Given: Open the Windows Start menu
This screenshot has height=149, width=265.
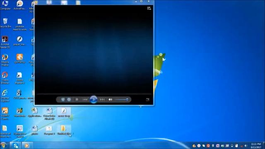Looking at the screenshot, I should 4,145.
